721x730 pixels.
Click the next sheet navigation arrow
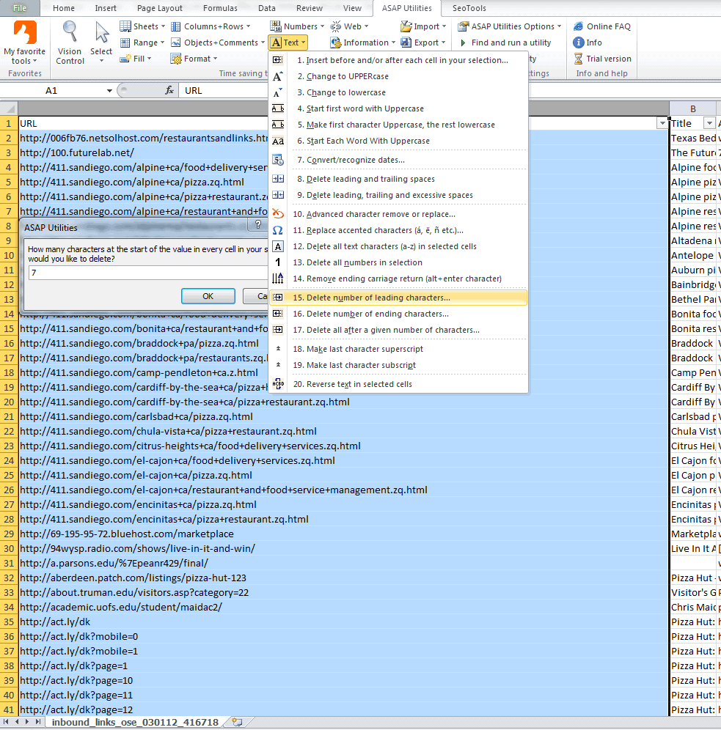27,722
